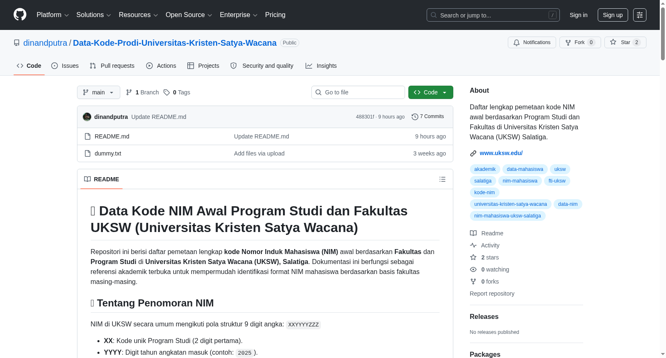The image size is (666, 358).
Task: View the 7 Commits history
Action: tap(428, 117)
